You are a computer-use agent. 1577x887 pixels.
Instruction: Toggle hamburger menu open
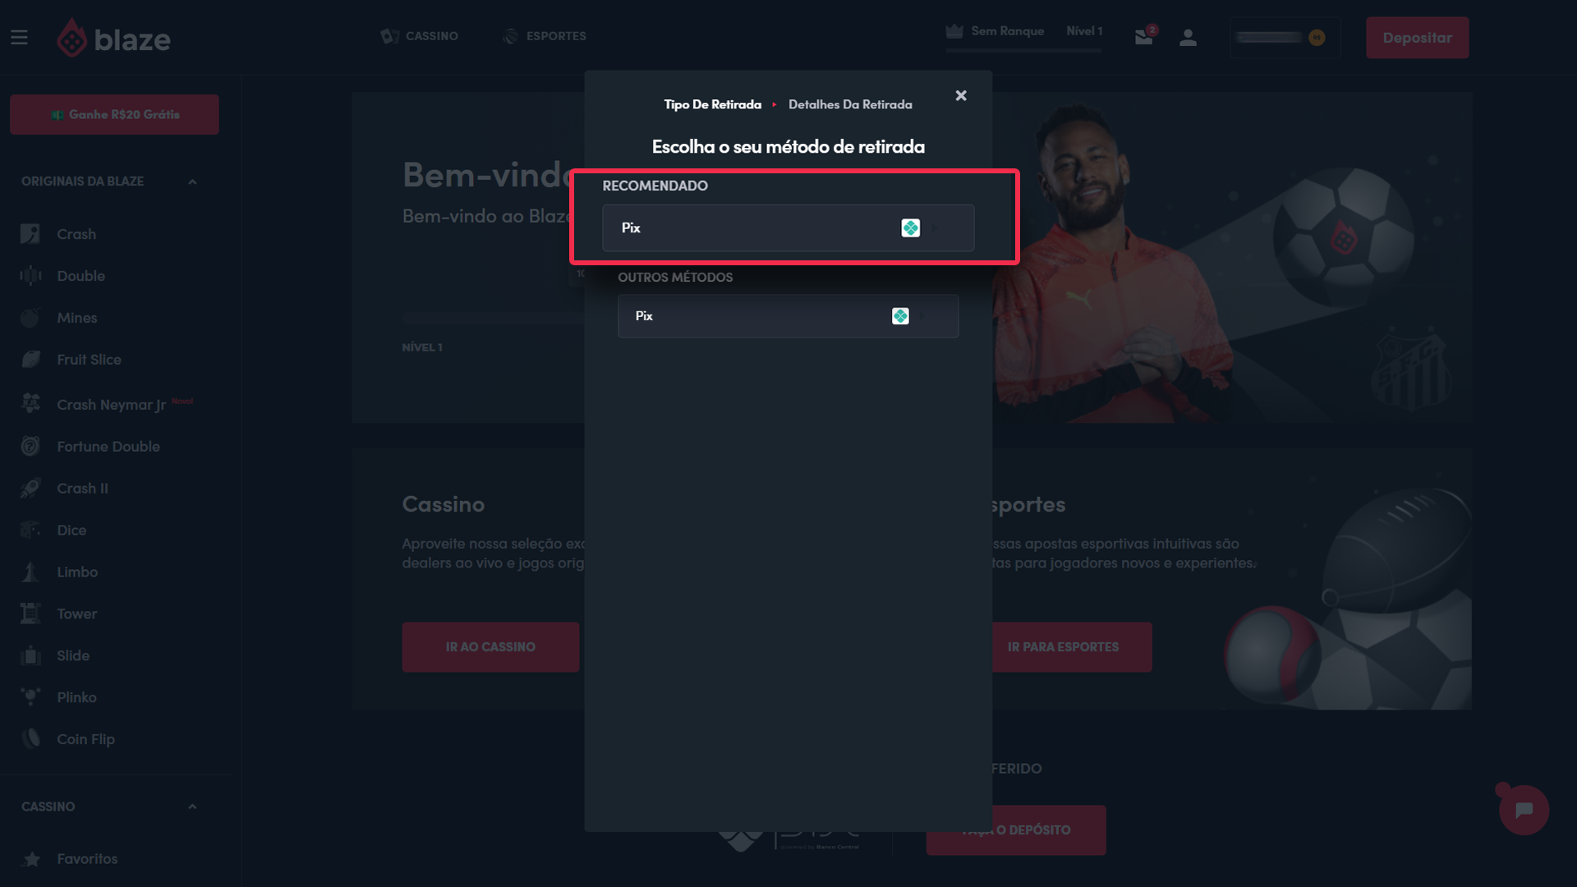click(18, 37)
